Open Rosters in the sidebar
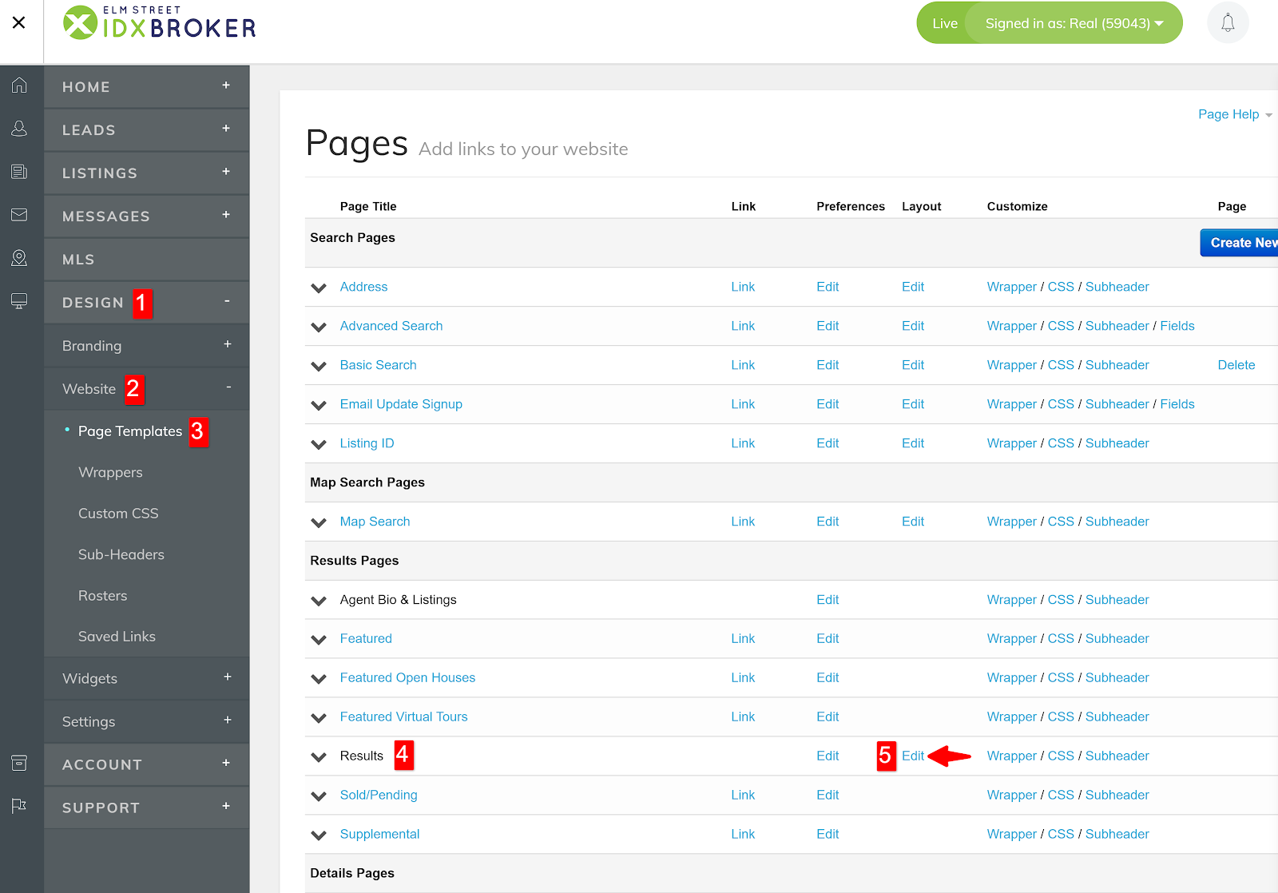 click(103, 596)
